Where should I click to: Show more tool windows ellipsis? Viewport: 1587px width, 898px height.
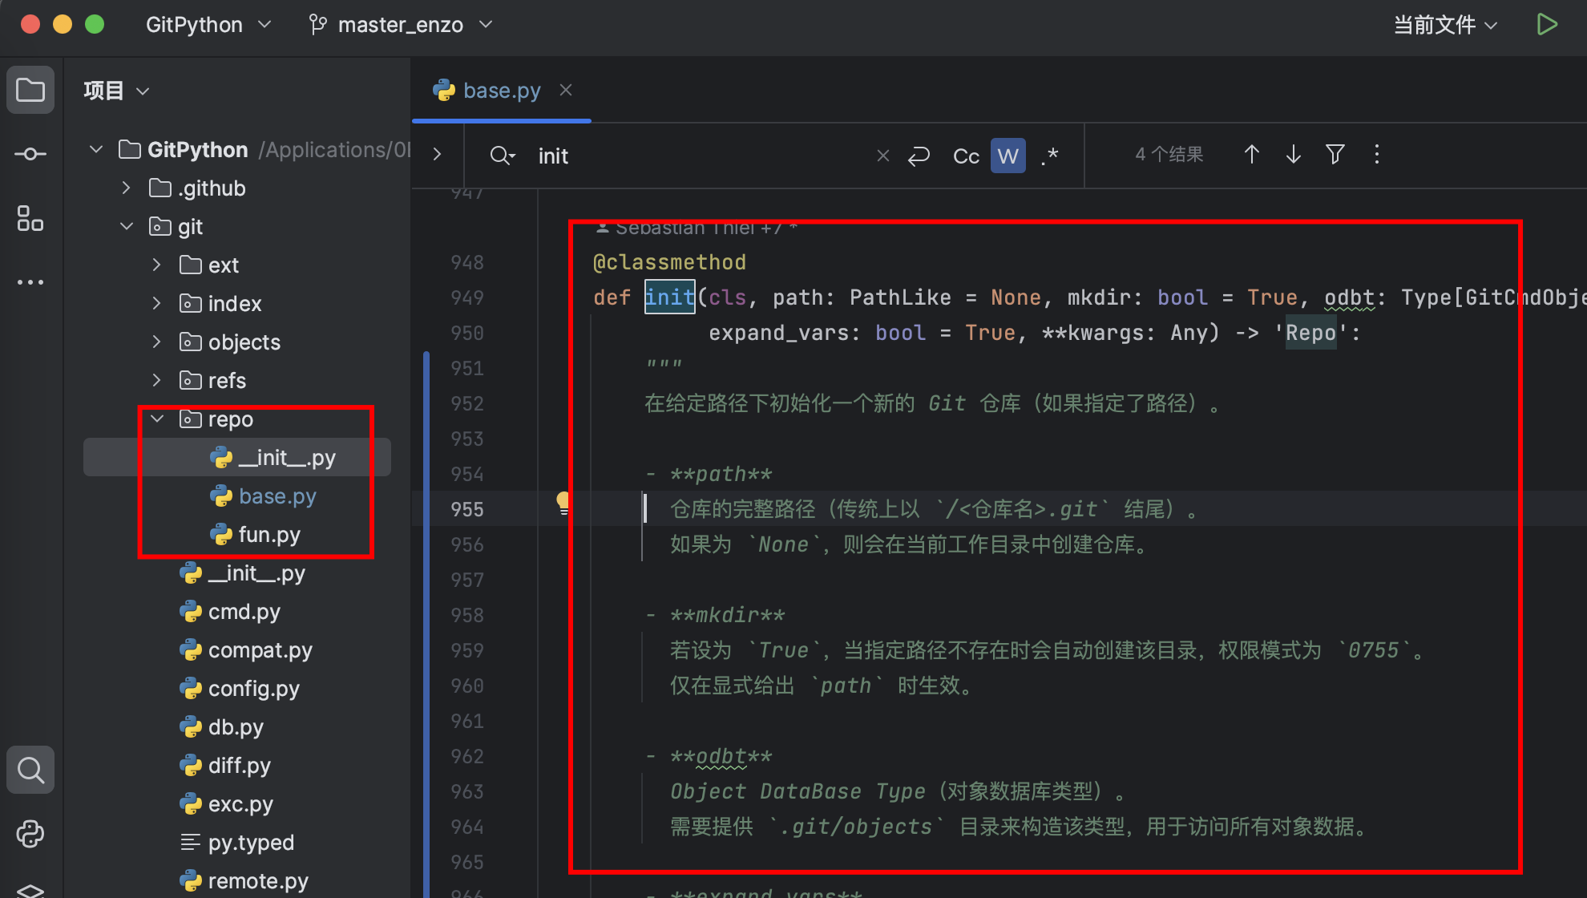tap(30, 282)
